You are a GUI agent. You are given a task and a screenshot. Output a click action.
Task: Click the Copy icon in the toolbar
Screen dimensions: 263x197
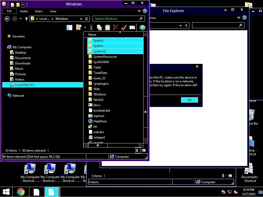pyautogui.click(x=99, y=27)
